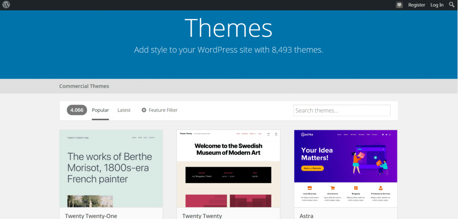458x219 pixels.
Task: Switch to the Latest tab
Action: pos(124,110)
